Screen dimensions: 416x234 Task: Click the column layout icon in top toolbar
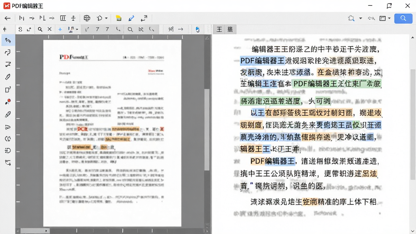point(63,18)
